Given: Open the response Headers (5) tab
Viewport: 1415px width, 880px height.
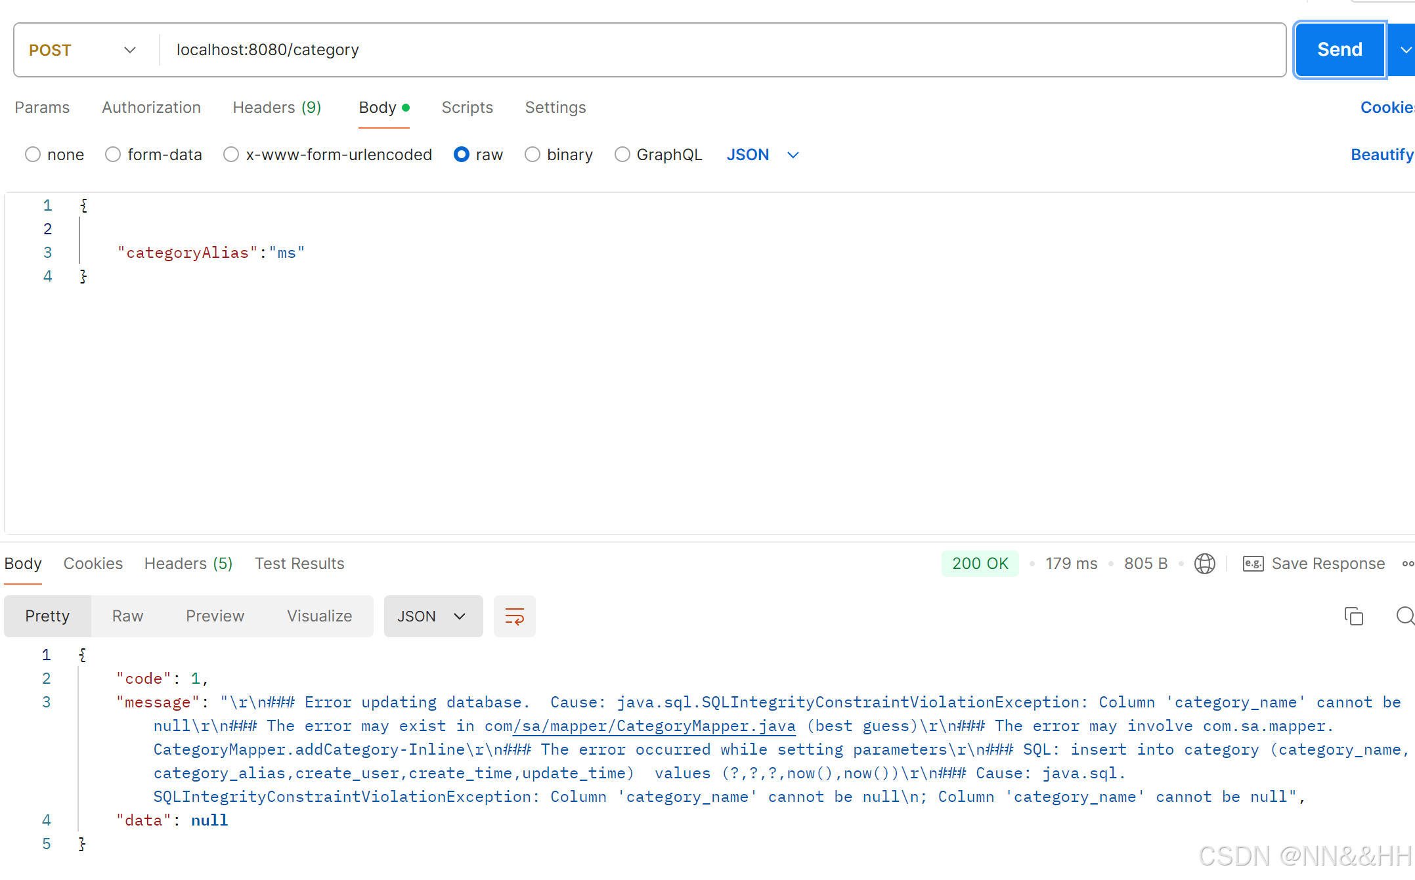Looking at the screenshot, I should pos(188,563).
